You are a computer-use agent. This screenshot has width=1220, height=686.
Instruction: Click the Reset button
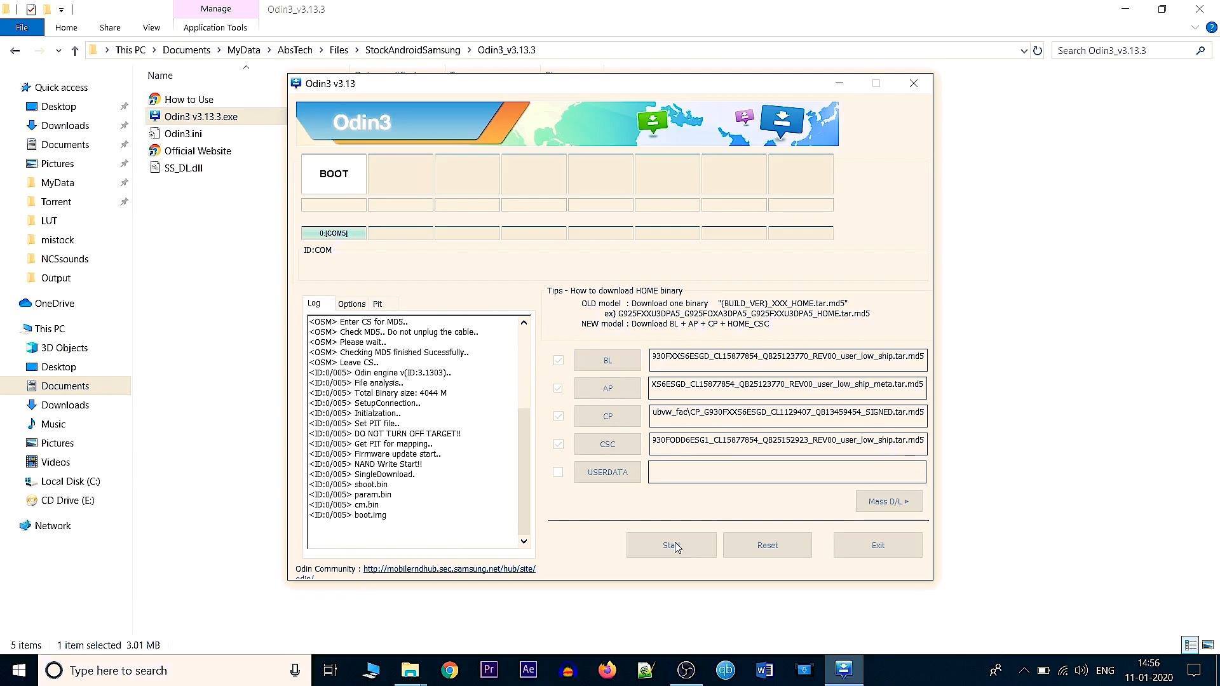point(767,545)
